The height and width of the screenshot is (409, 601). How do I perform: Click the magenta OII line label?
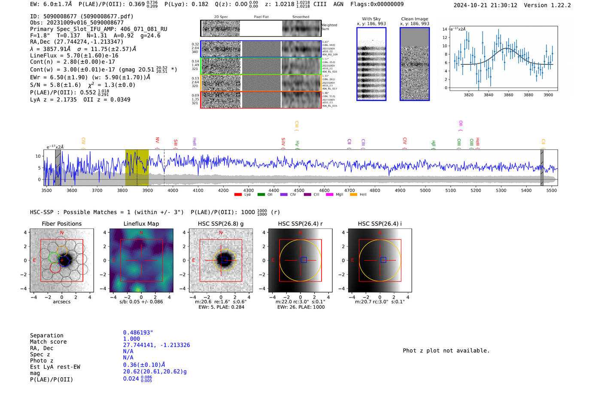pyautogui.click(x=461, y=126)
